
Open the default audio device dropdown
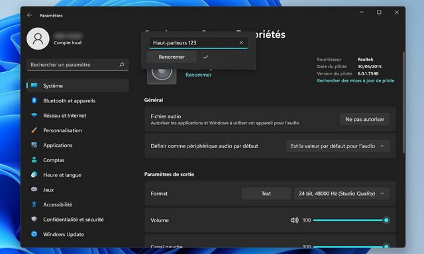coord(338,146)
